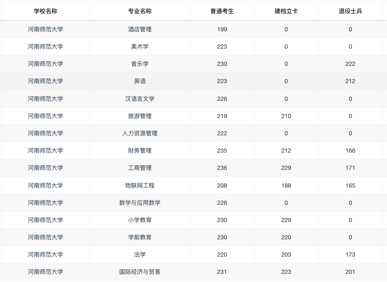Click 退役士兵 value 0 in 小学教育 row
Screen dimensions: 387x282
350,220
